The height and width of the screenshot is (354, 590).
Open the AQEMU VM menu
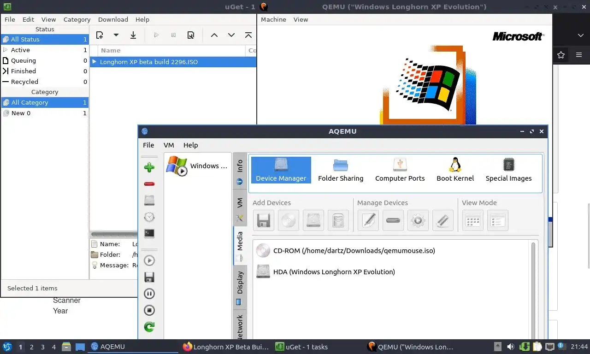tap(169, 145)
